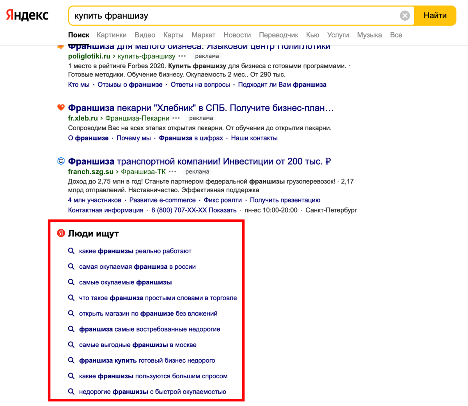Open the Франшиза в цифрах sitelink
This screenshot has height=406, width=468.
[x=191, y=138]
